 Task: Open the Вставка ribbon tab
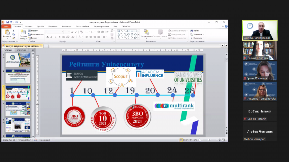(x=29, y=26)
